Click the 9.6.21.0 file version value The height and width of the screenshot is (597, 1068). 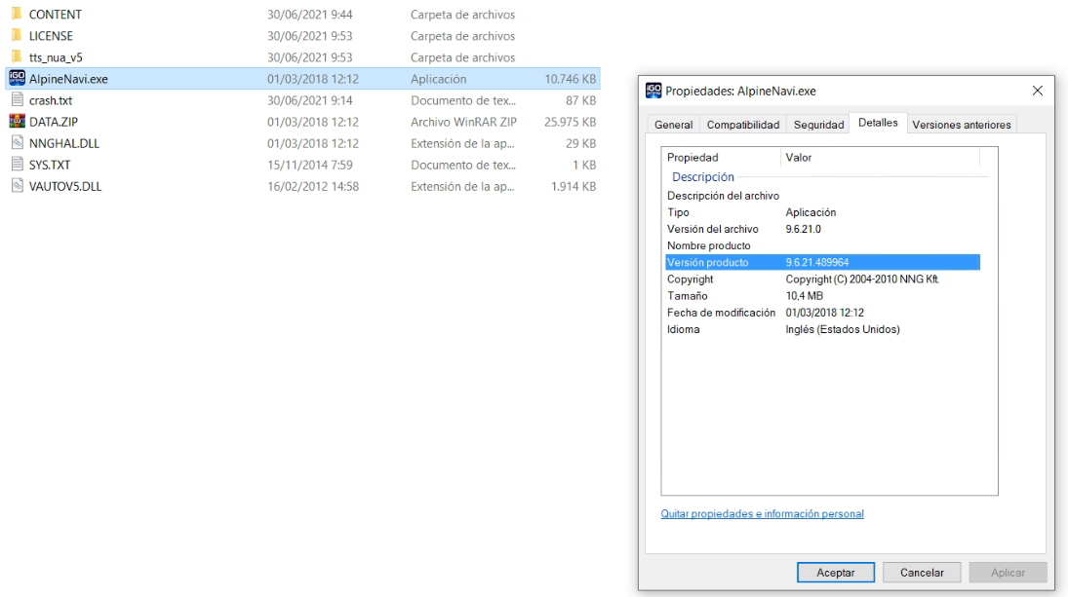coord(803,229)
